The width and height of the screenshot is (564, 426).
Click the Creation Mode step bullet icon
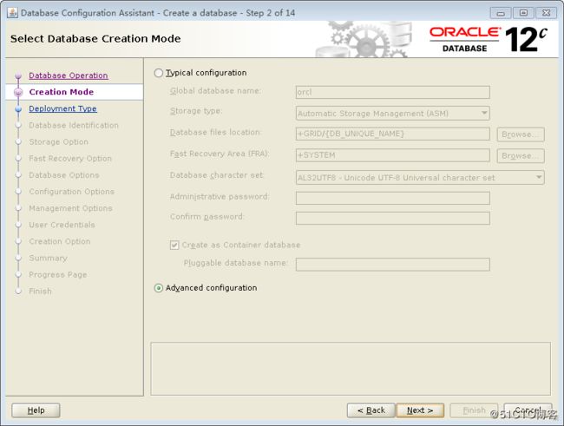18,92
